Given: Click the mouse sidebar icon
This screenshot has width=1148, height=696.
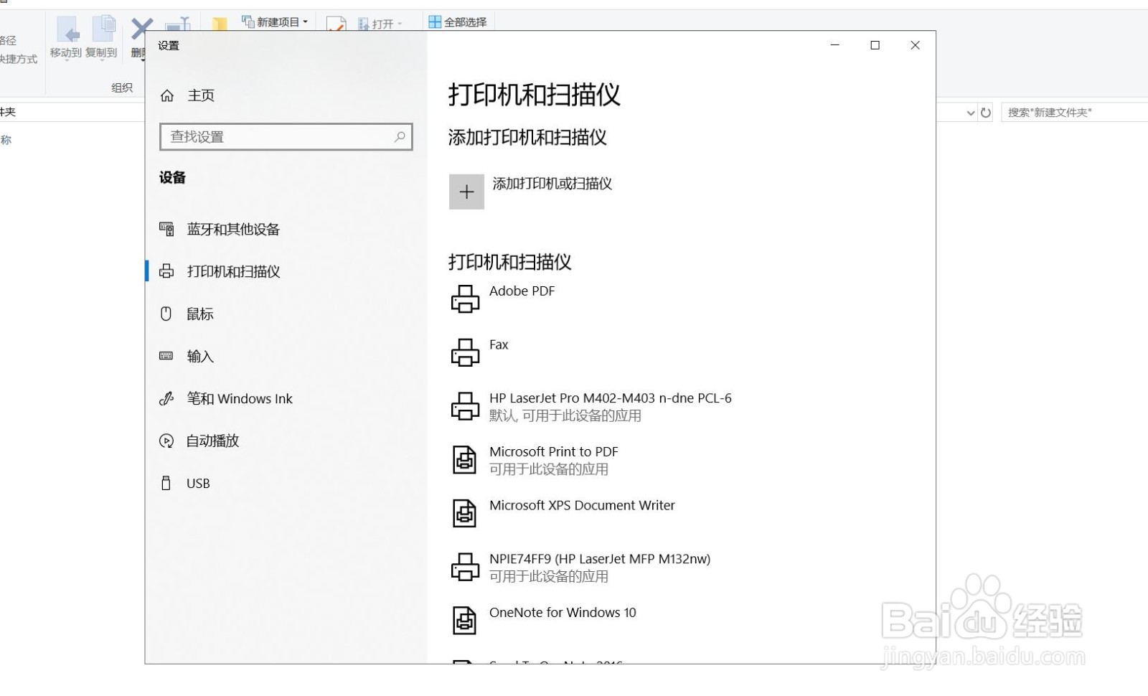Looking at the screenshot, I should pyautogui.click(x=166, y=314).
